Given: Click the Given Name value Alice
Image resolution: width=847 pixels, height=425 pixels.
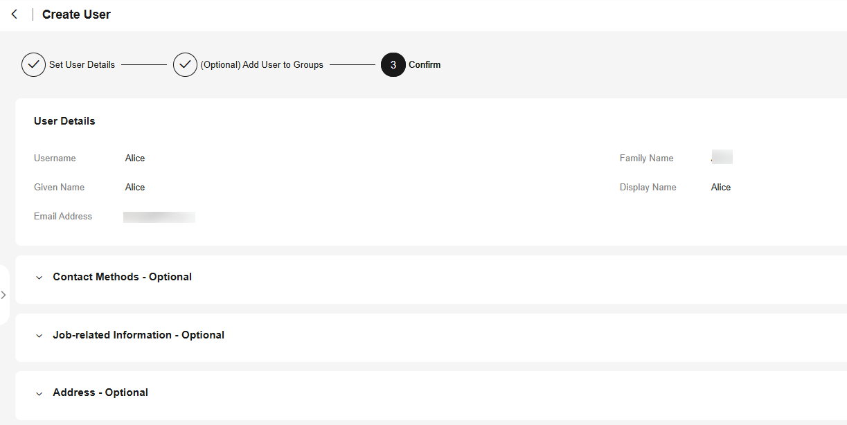Looking at the screenshot, I should (135, 188).
